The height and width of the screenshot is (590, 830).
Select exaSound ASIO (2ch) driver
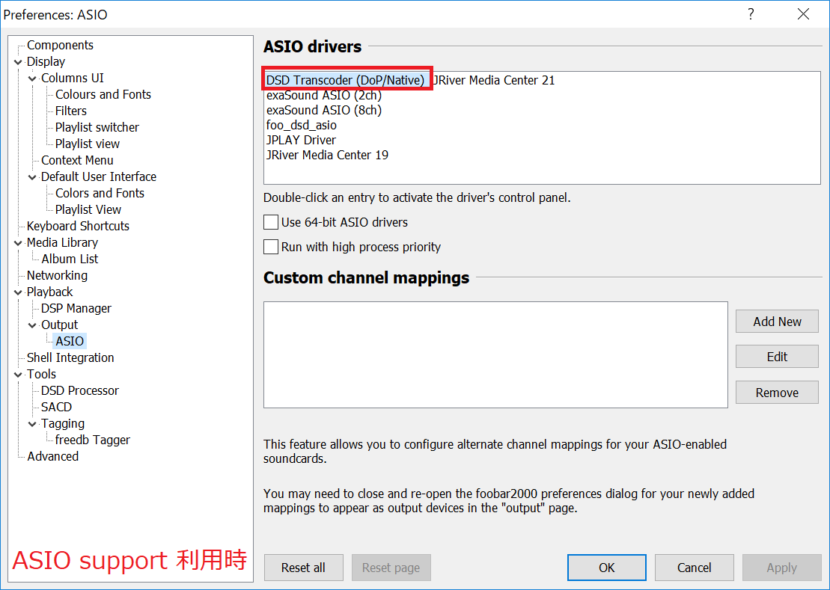point(324,95)
